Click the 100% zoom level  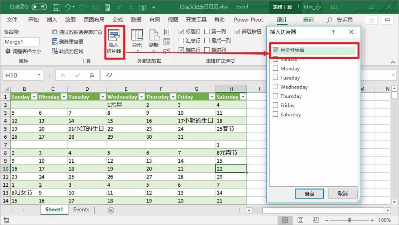tap(385, 220)
